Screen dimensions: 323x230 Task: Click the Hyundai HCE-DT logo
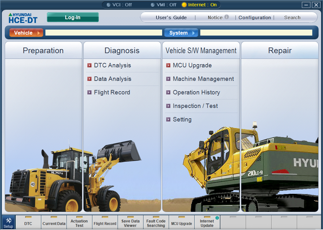(23, 18)
